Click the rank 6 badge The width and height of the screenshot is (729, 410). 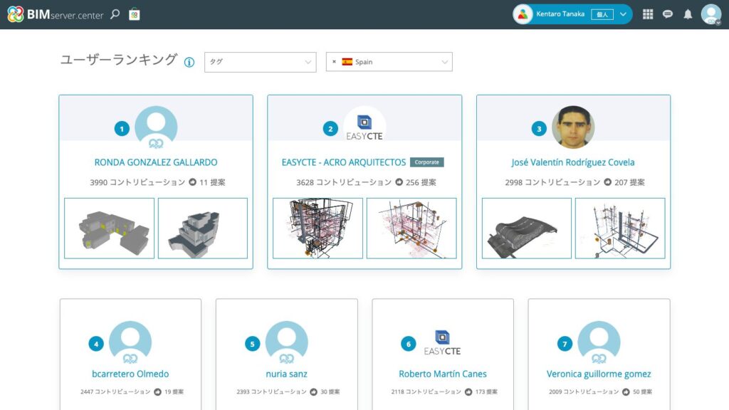[409, 344]
